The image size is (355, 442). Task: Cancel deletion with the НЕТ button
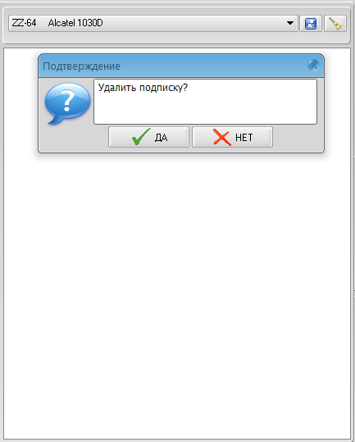point(233,137)
